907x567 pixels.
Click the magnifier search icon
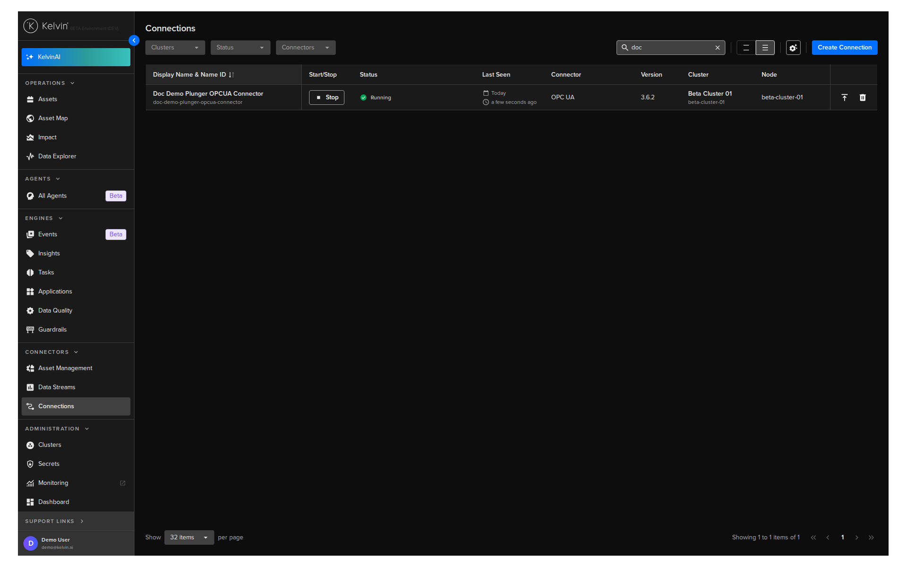(x=625, y=48)
